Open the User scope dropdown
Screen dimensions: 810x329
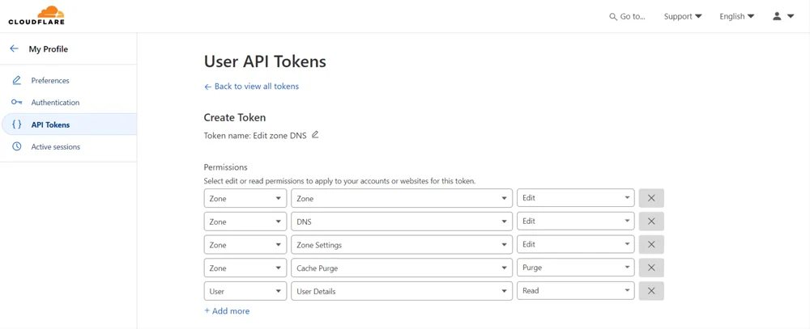coord(245,291)
